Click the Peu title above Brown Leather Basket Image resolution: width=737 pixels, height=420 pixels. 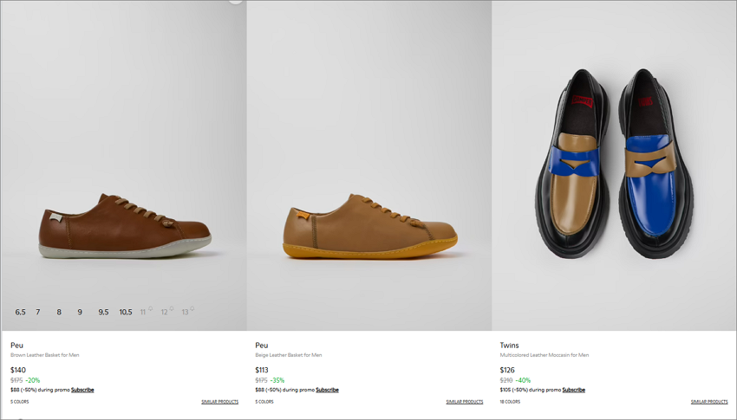(x=16, y=346)
